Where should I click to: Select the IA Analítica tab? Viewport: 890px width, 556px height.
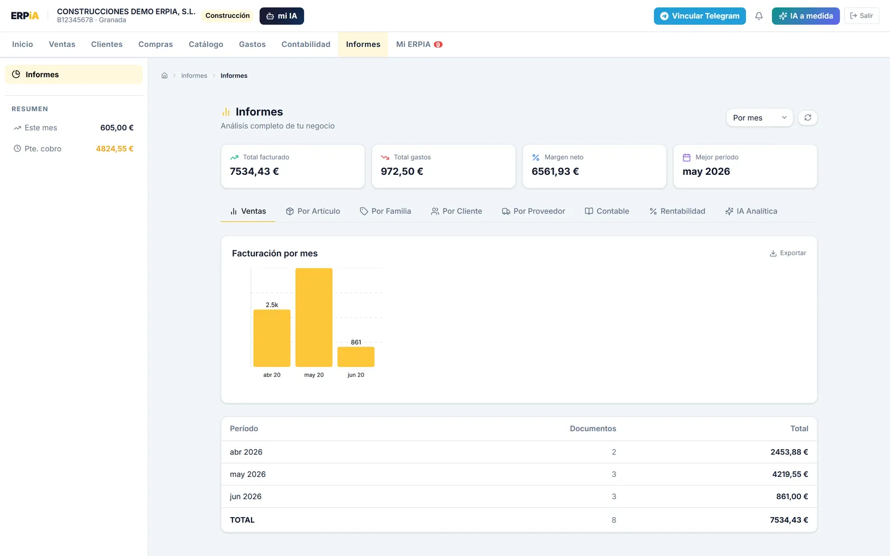[x=751, y=211]
